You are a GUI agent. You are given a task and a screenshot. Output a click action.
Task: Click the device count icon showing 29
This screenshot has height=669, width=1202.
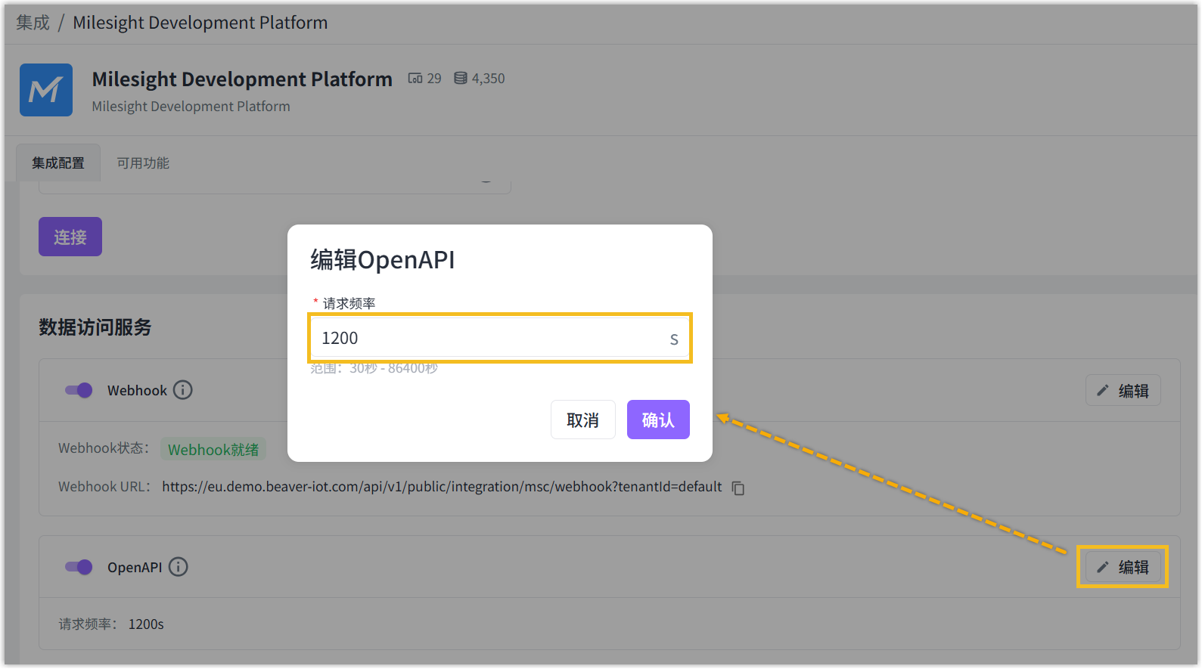(x=415, y=79)
